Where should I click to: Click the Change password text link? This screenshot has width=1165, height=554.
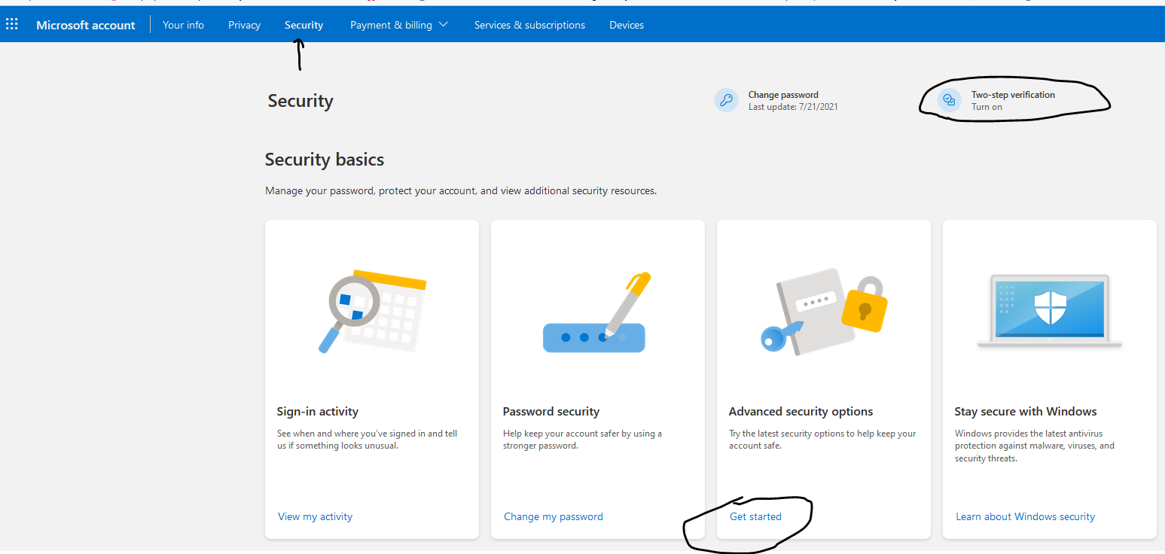783,95
